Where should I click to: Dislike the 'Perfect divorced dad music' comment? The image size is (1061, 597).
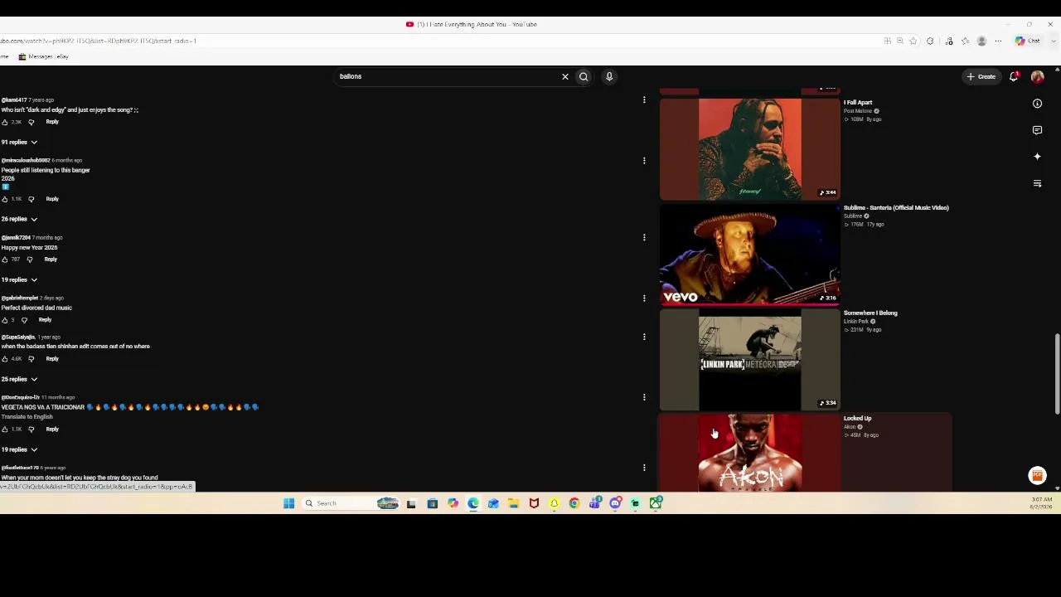24,320
